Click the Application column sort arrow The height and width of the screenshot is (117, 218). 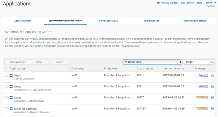[x=65, y=69]
